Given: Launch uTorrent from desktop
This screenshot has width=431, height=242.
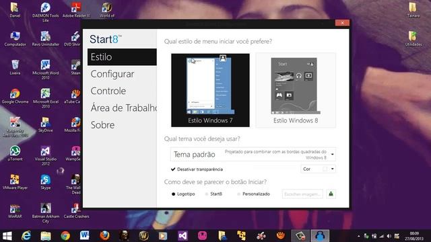Looking at the screenshot, I should pyautogui.click(x=15, y=153).
